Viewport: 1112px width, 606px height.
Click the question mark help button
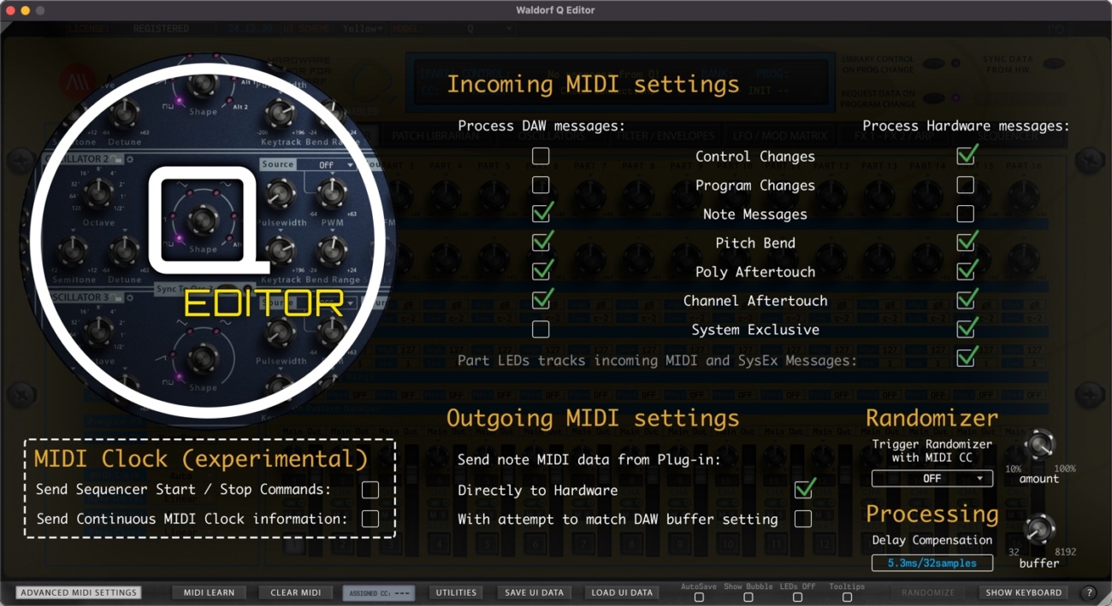(x=1089, y=592)
